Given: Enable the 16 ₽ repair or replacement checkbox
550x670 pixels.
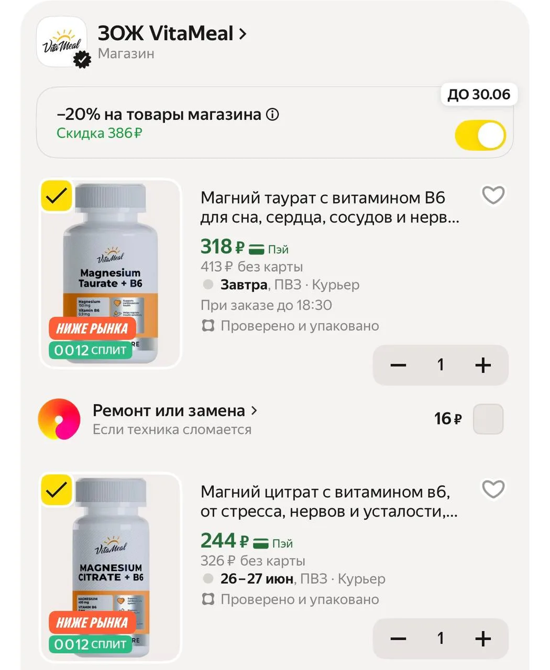Looking at the screenshot, I should (x=488, y=419).
